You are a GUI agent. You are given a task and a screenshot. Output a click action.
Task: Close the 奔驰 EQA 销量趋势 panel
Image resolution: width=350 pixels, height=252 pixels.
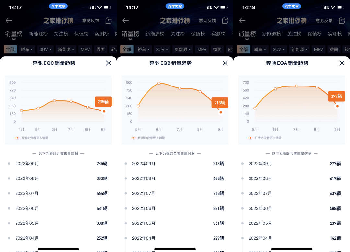[342, 63]
